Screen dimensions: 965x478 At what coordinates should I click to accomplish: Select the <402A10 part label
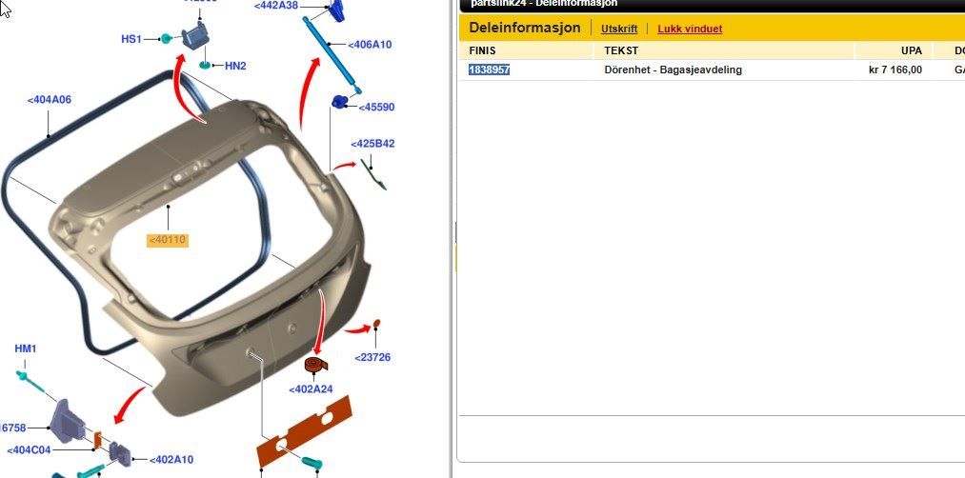[171, 460]
